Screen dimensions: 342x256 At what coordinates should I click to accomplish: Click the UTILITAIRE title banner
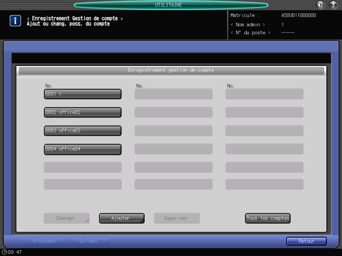(171, 5)
